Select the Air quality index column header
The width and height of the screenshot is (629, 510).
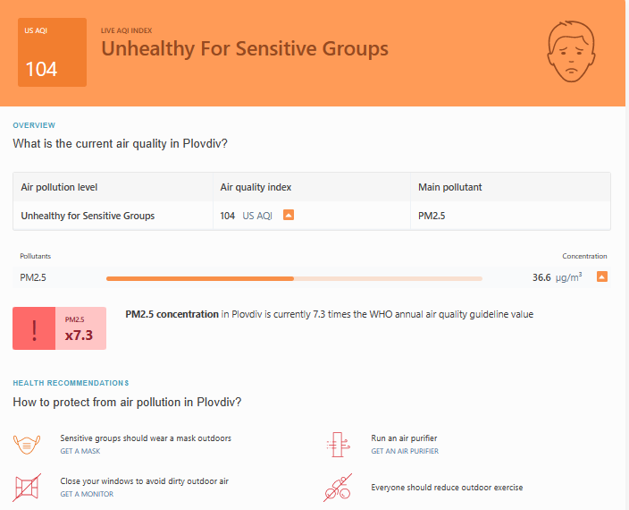(x=256, y=187)
